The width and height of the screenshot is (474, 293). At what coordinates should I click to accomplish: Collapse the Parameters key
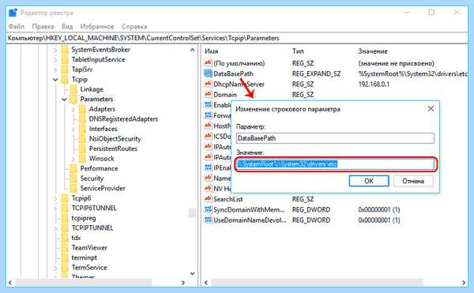click(x=64, y=100)
